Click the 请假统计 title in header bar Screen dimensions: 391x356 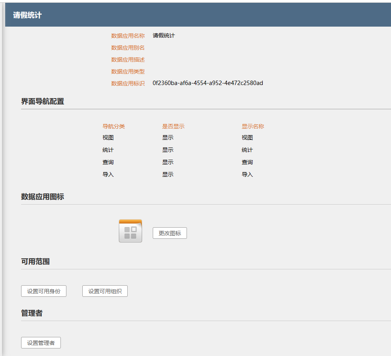pyautogui.click(x=27, y=15)
